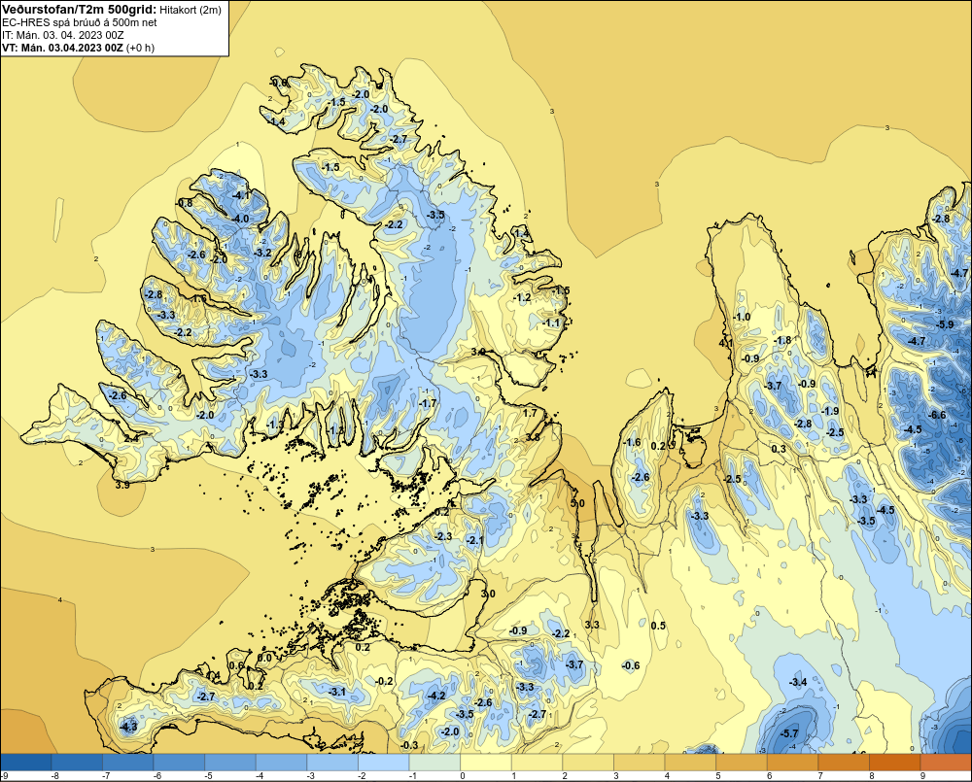Select legend color segment between -9 and -8

point(26,763)
